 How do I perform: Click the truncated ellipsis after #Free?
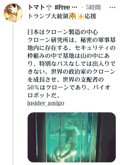75,8
